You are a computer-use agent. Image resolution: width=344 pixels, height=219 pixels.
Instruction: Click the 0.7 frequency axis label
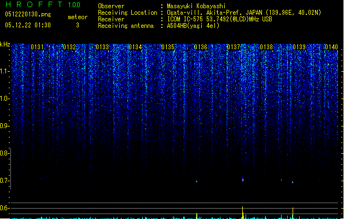click(4, 181)
